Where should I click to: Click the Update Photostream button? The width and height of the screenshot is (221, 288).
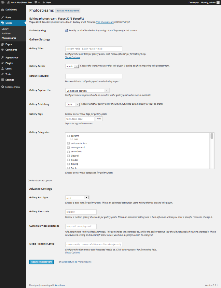(41, 262)
